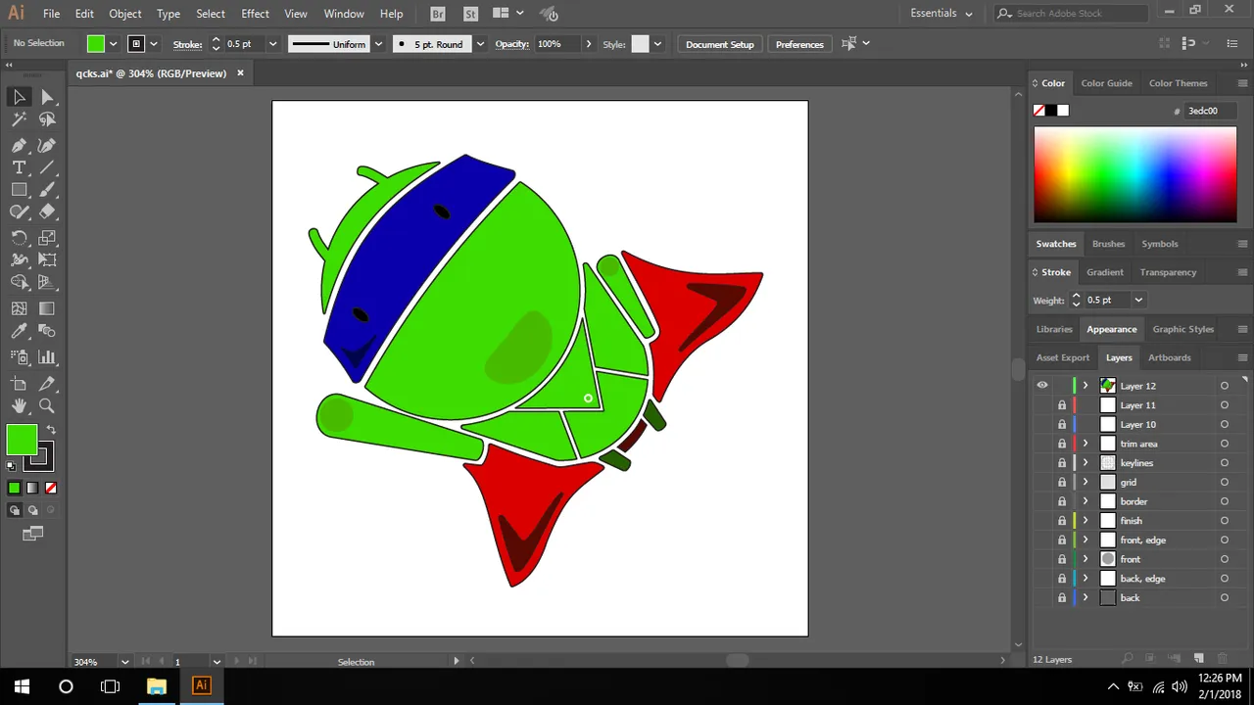Toggle visibility of Layer 12

click(1042, 386)
